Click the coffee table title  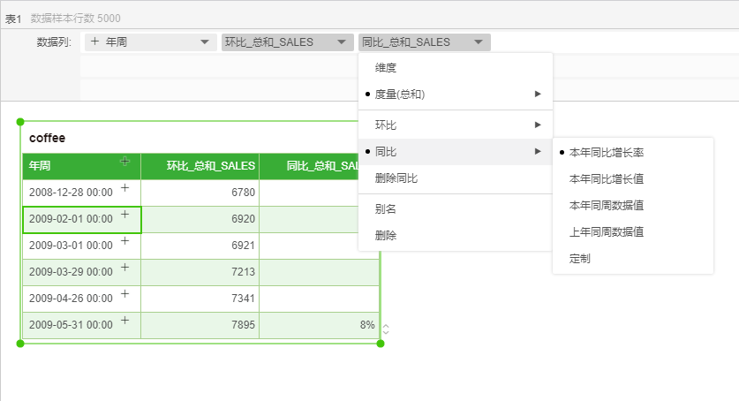click(x=48, y=139)
